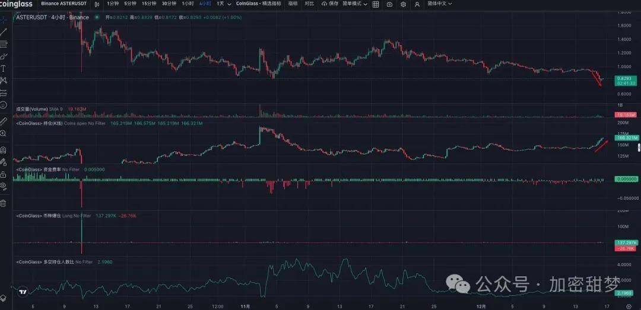The height and width of the screenshot is (310, 641).
Task: Select the trend line drawing tool
Action: tap(4, 31)
